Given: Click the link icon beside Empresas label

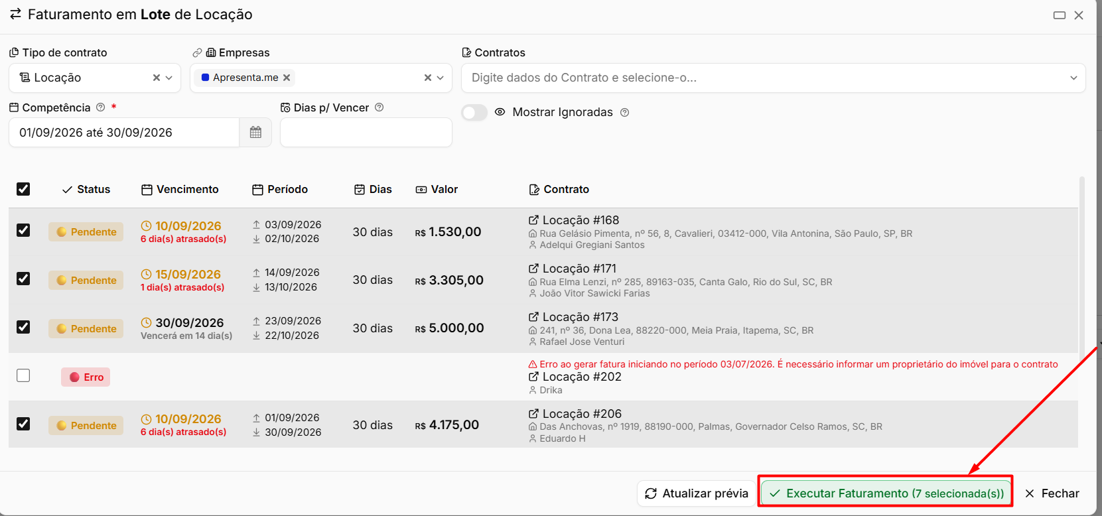Looking at the screenshot, I should point(197,53).
